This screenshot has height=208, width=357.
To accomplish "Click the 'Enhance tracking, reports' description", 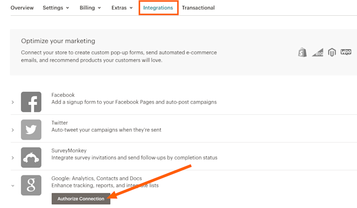I will pos(105,186).
